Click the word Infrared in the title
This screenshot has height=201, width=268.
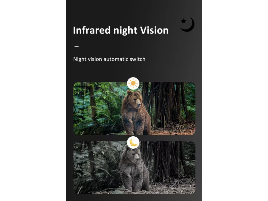(x=92, y=30)
